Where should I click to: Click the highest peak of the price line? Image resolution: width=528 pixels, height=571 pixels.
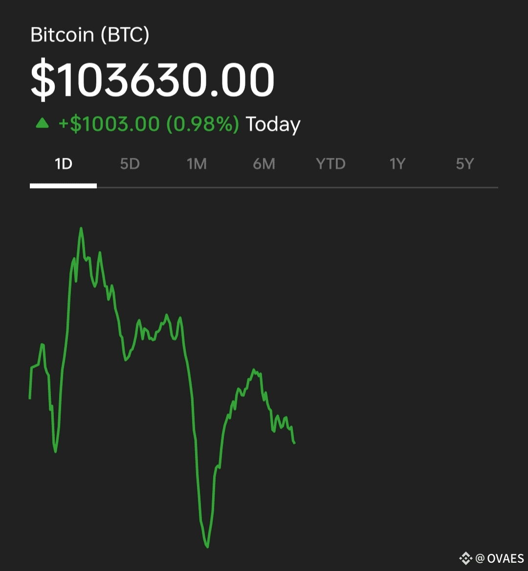point(81,228)
